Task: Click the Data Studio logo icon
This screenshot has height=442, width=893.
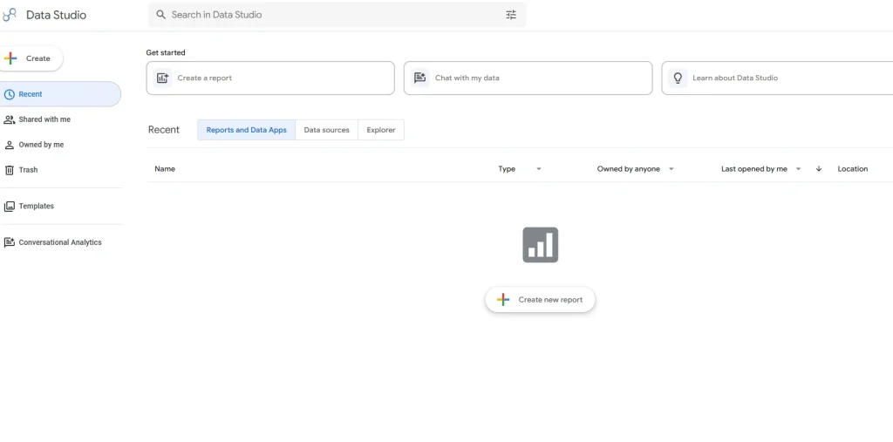Action: 9,15
